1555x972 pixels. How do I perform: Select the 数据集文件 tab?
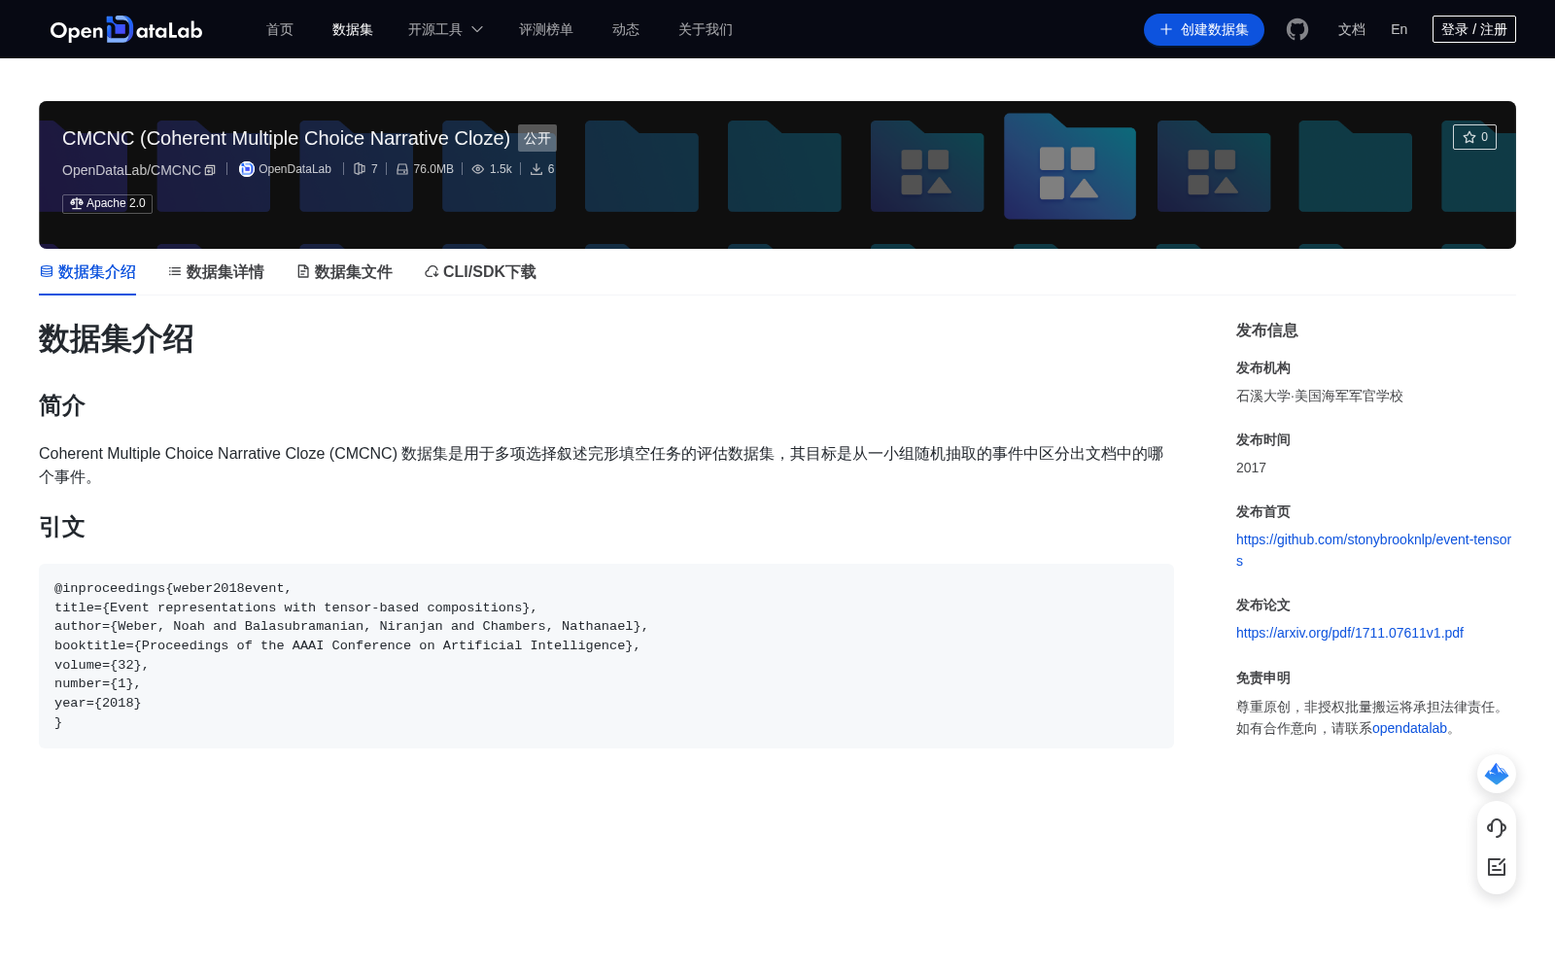(344, 272)
